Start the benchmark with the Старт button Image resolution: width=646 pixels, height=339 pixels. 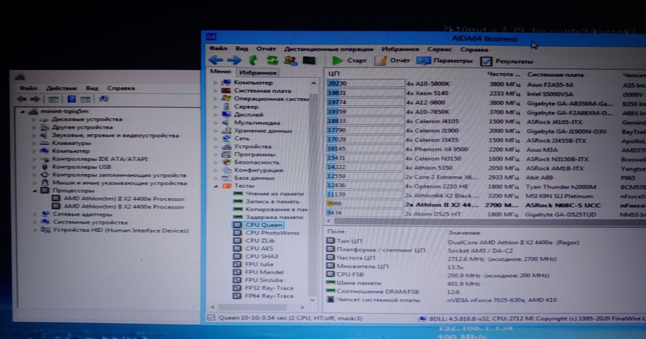point(349,60)
